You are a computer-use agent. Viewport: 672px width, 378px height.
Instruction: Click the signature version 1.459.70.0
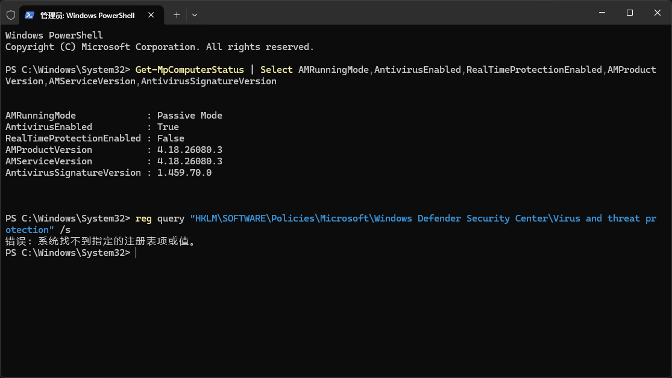coord(184,173)
